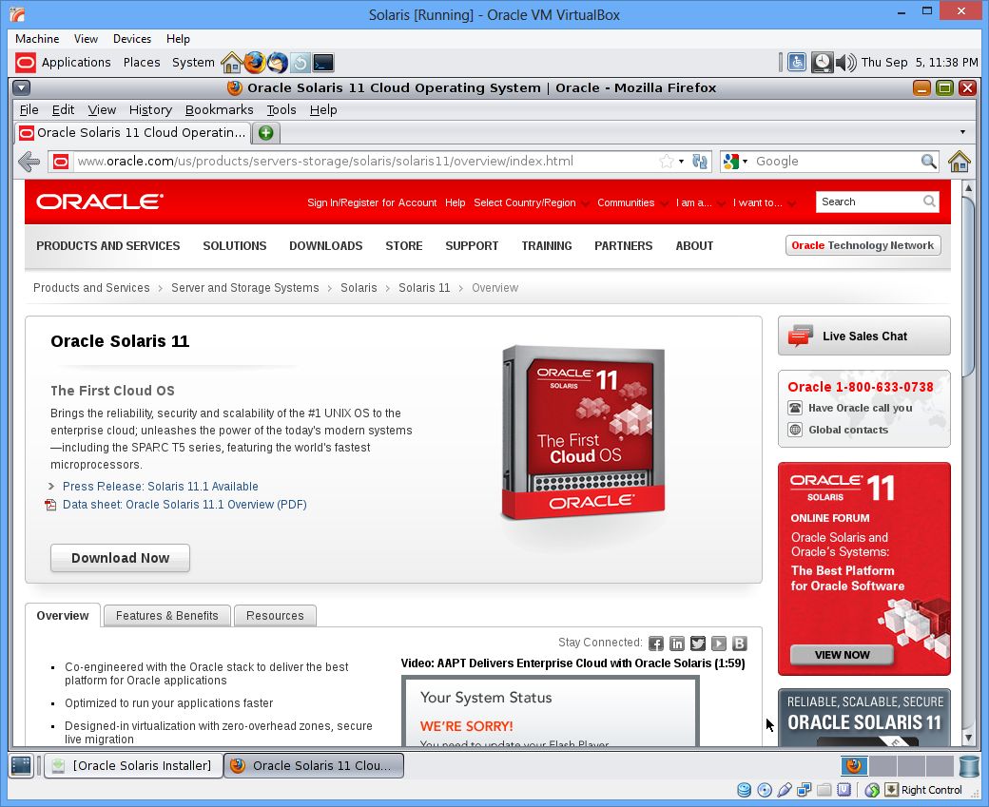
Task: Click the accessibility icon in the panel
Action: (797, 63)
